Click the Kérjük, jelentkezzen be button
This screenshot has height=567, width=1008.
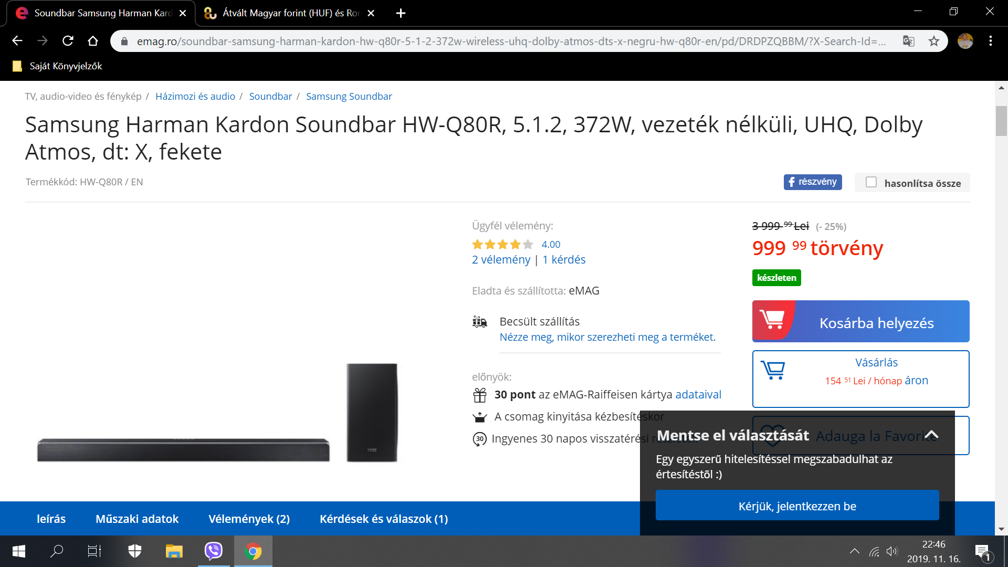tap(797, 506)
